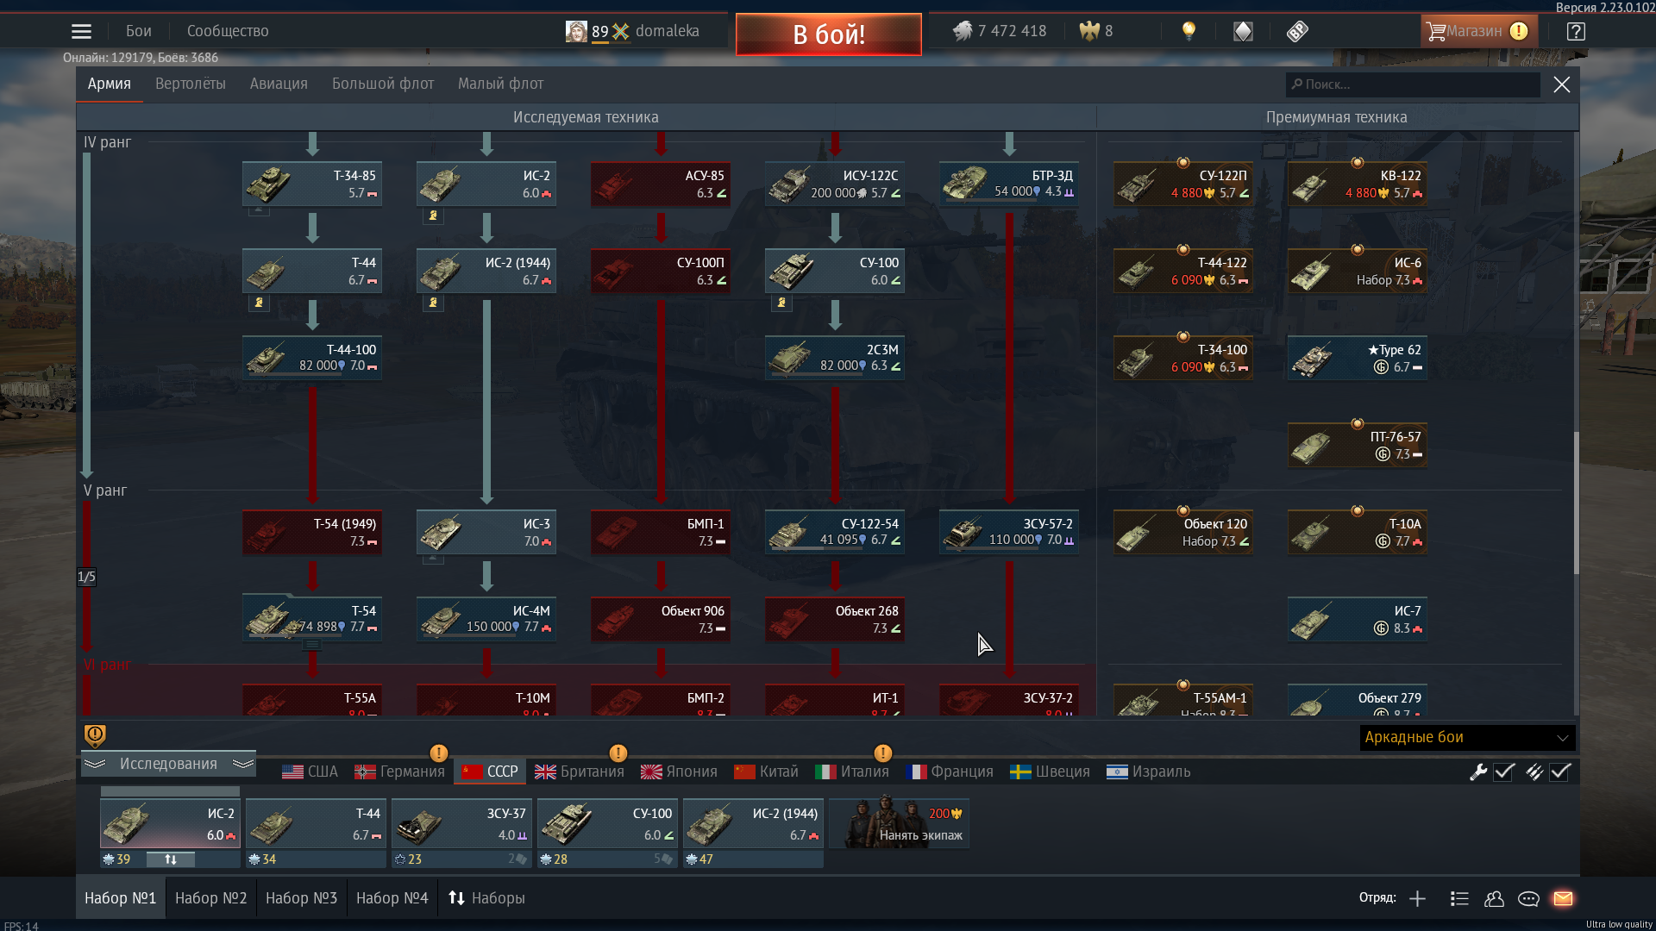The height and width of the screenshot is (931, 1656).
Task: Click the ammo refill icon near checkboxes
Action: [x=1534, y=772]
